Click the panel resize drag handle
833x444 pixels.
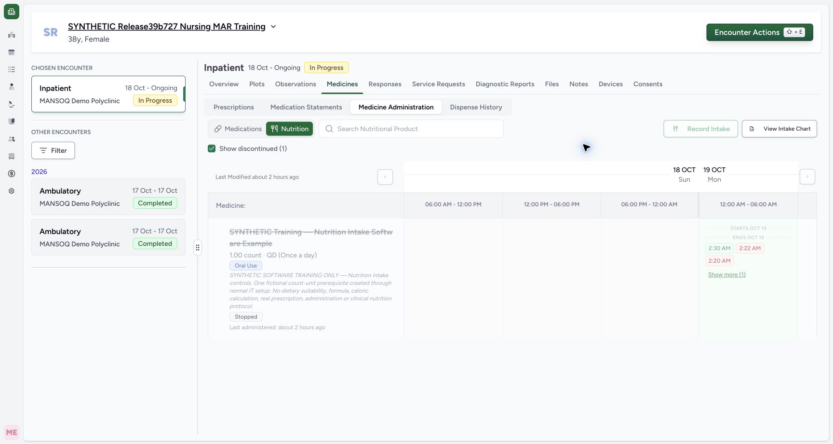click(198, 248)
